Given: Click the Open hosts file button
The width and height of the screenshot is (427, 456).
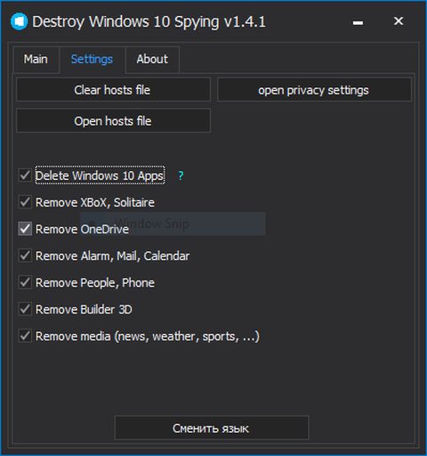Looking at the screenshot, I should pos(113,121).
